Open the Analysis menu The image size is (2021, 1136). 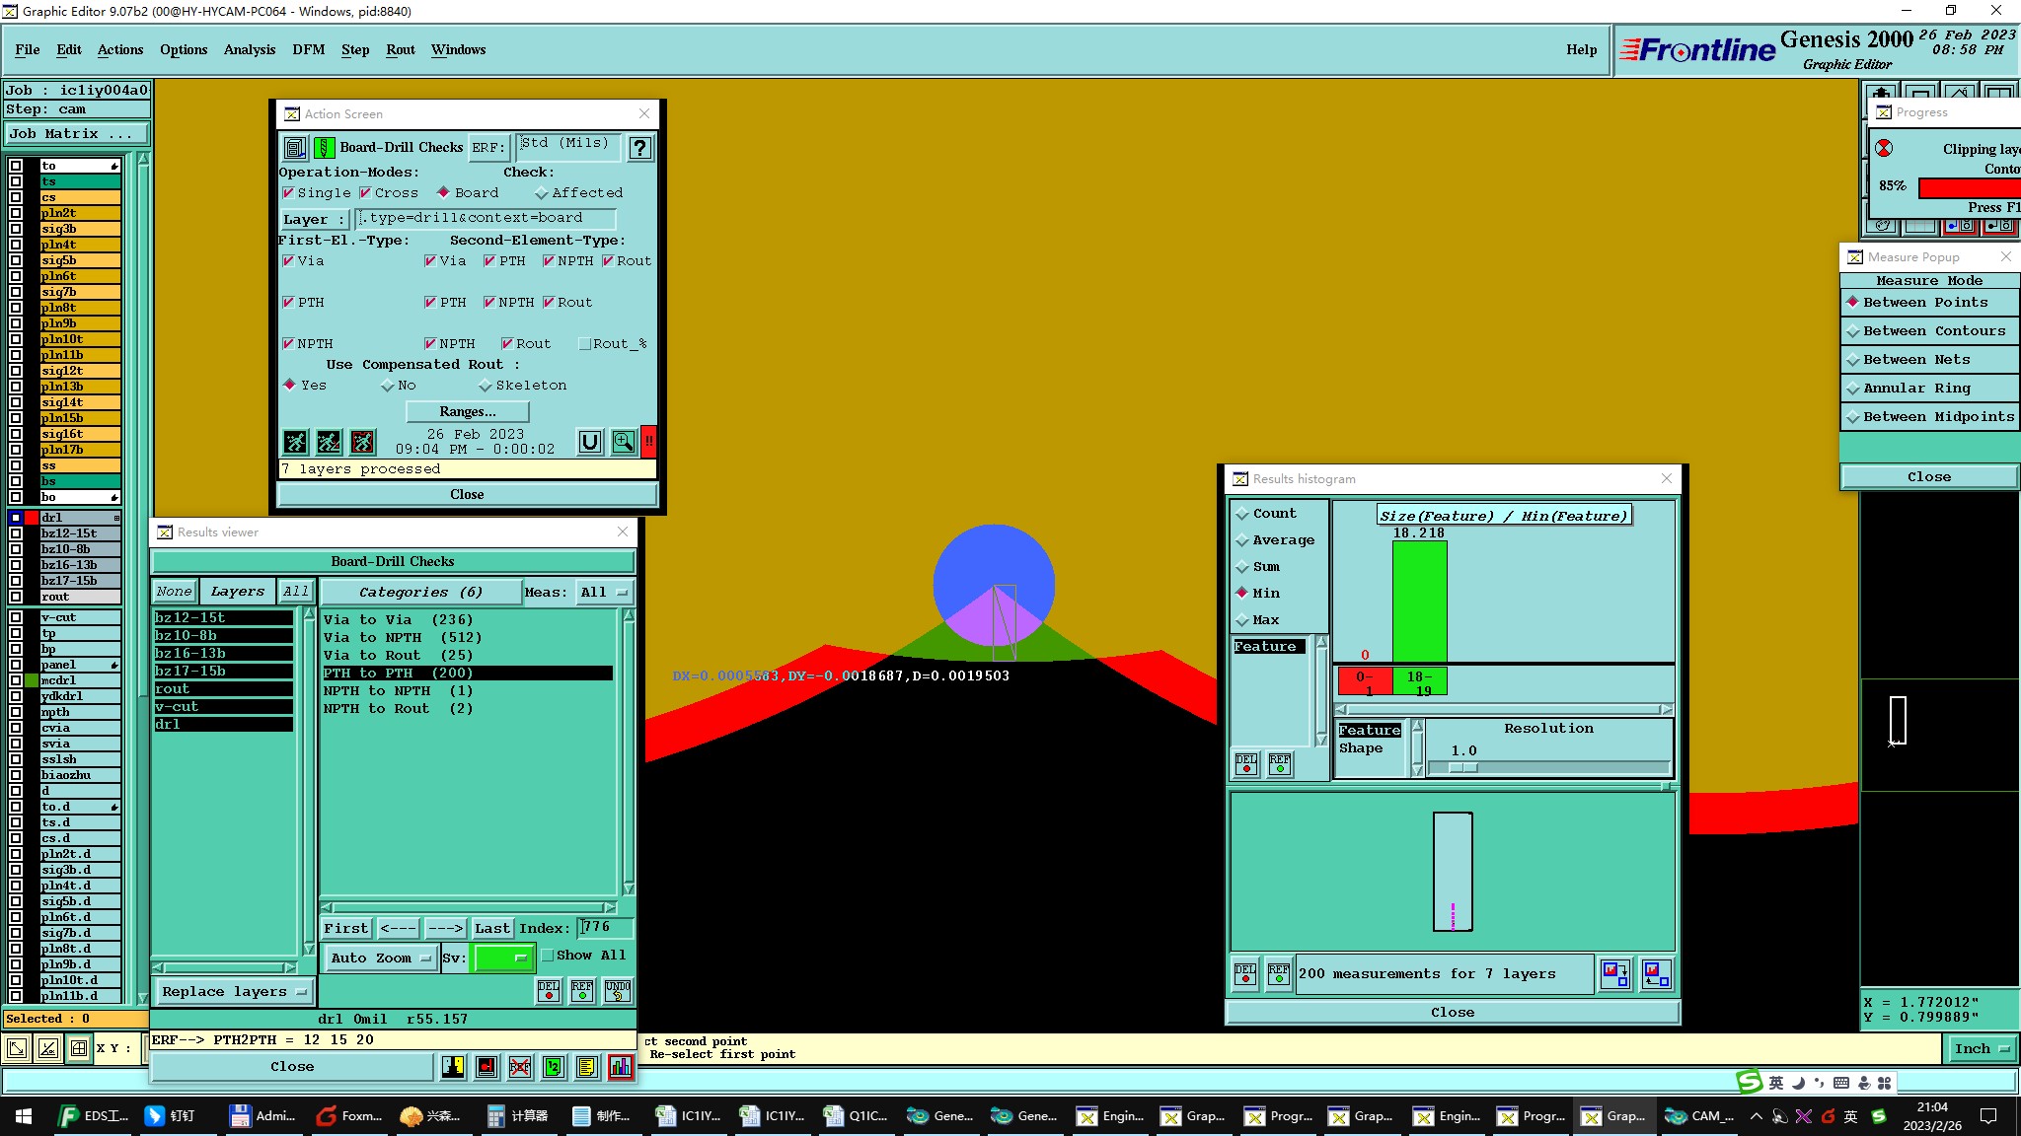point(250,49)
